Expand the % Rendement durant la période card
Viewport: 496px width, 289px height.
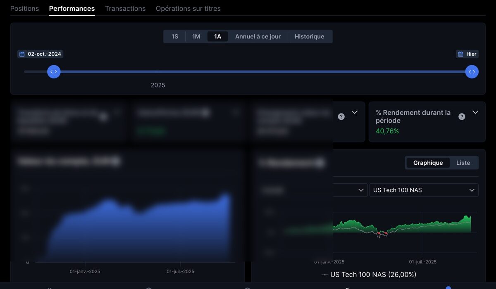point(475,112)
